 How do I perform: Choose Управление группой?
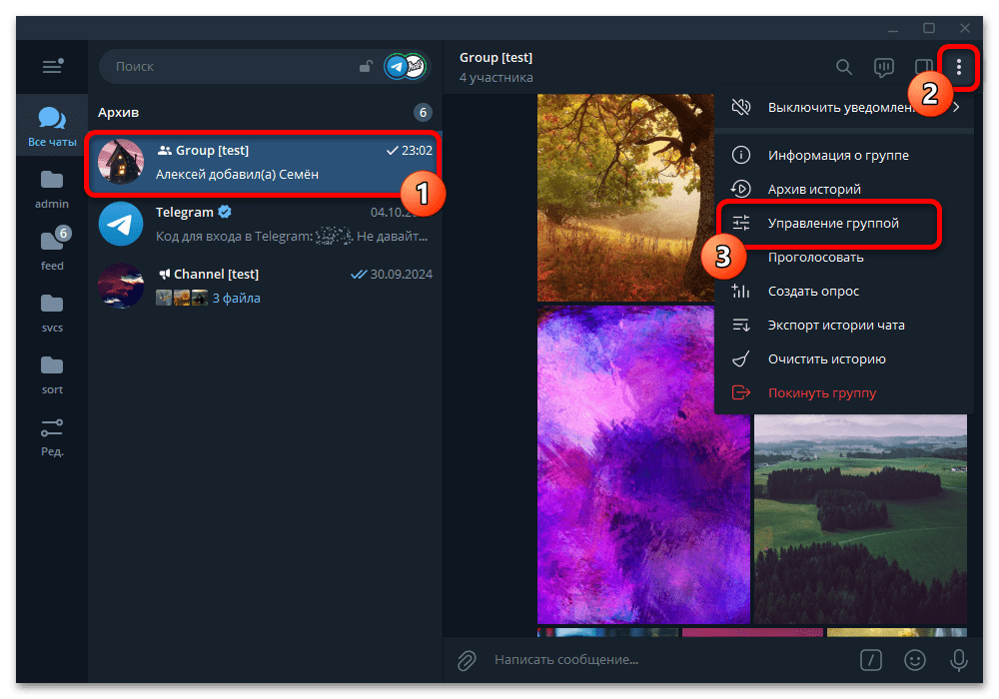pos(844,224)
